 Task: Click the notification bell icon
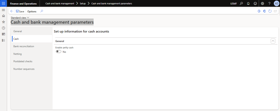tap(248, 3)
